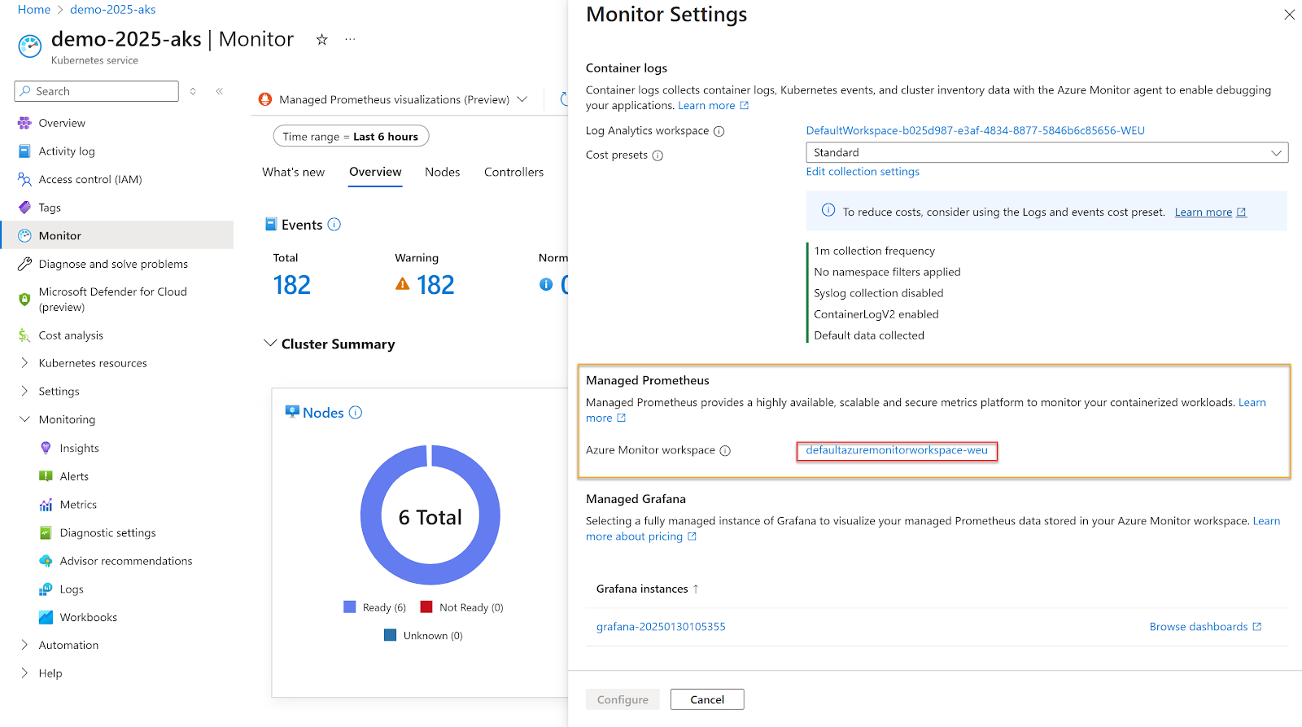Click the Cost analysis icon
Image resolution: width=1302 pixels, height=727 pixels.
click(24, 335)
